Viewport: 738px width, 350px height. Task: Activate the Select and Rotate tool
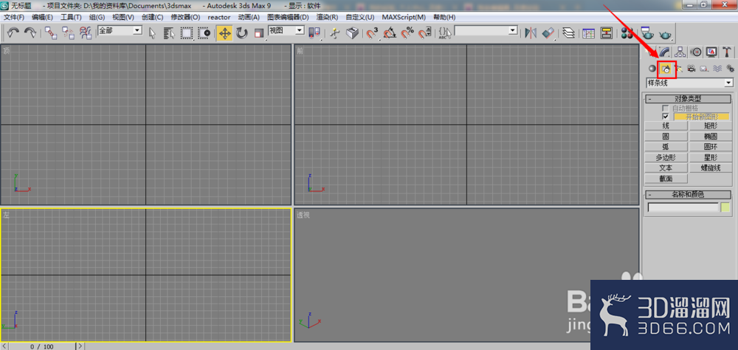(242, 33)
